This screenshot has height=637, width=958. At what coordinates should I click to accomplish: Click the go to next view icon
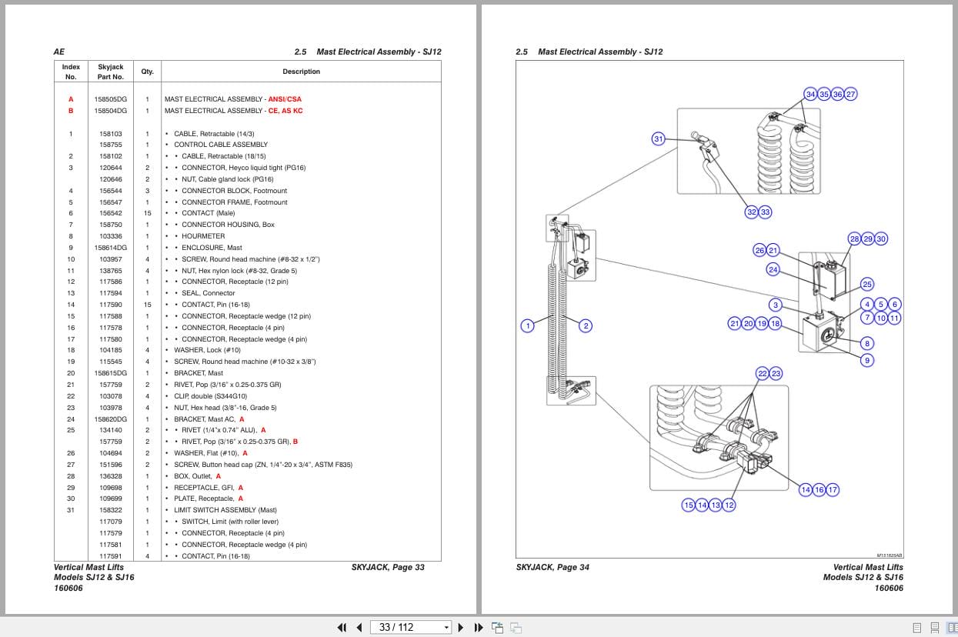pyautogui.click(x=516, y=627)
